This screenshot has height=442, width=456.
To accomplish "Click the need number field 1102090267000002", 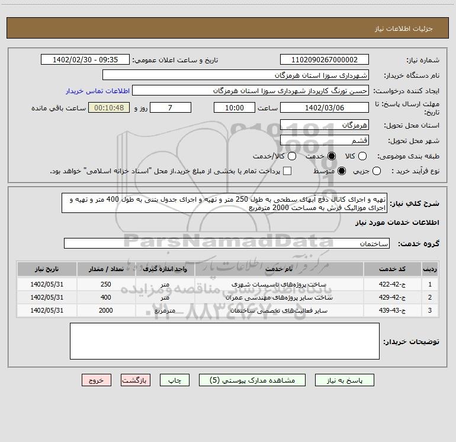I will [325, 59].
